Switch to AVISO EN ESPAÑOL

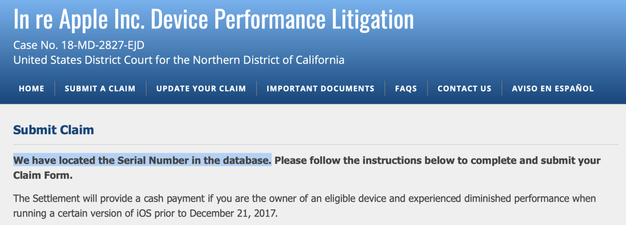(x=553, y=88)
